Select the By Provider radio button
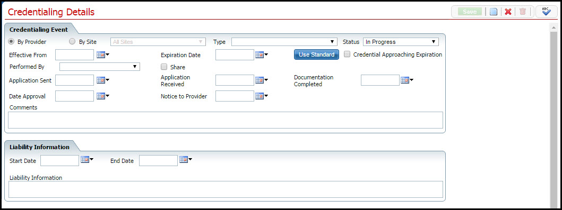 click(x=12, y=41)
